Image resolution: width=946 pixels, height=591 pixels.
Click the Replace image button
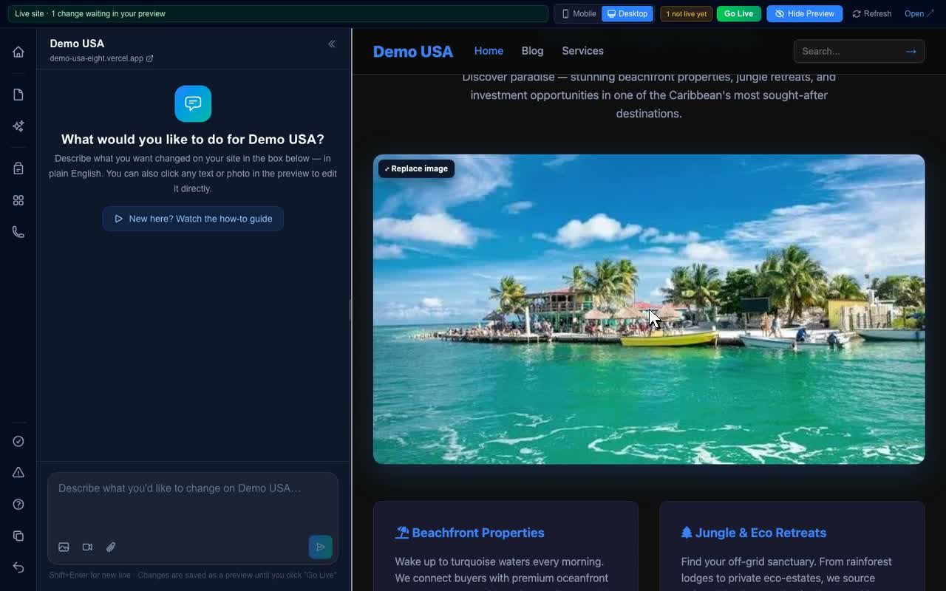(x=416, y=168)
